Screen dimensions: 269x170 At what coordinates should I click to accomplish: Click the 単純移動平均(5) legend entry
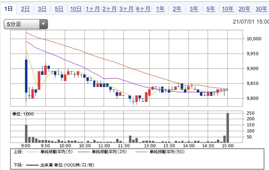(50, 152)
